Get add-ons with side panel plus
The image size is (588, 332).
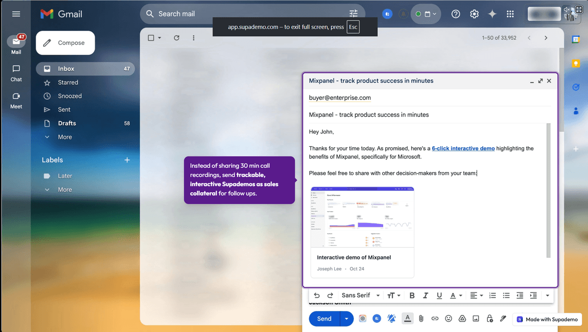(576, 149)
